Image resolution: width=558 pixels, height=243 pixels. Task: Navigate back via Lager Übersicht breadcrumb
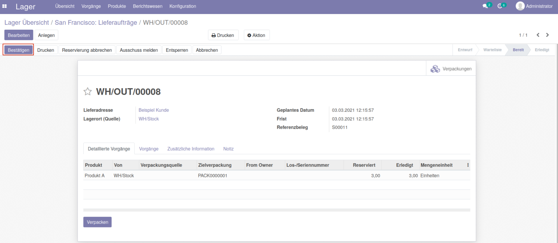tap(27, 22)
